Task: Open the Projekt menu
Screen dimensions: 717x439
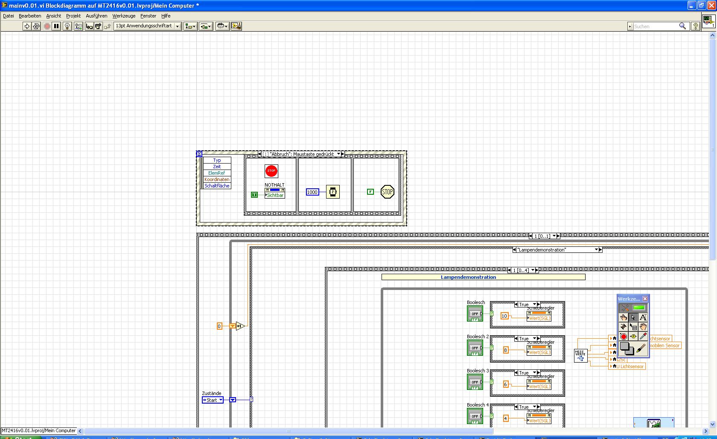Action: [x=73, y=16]
